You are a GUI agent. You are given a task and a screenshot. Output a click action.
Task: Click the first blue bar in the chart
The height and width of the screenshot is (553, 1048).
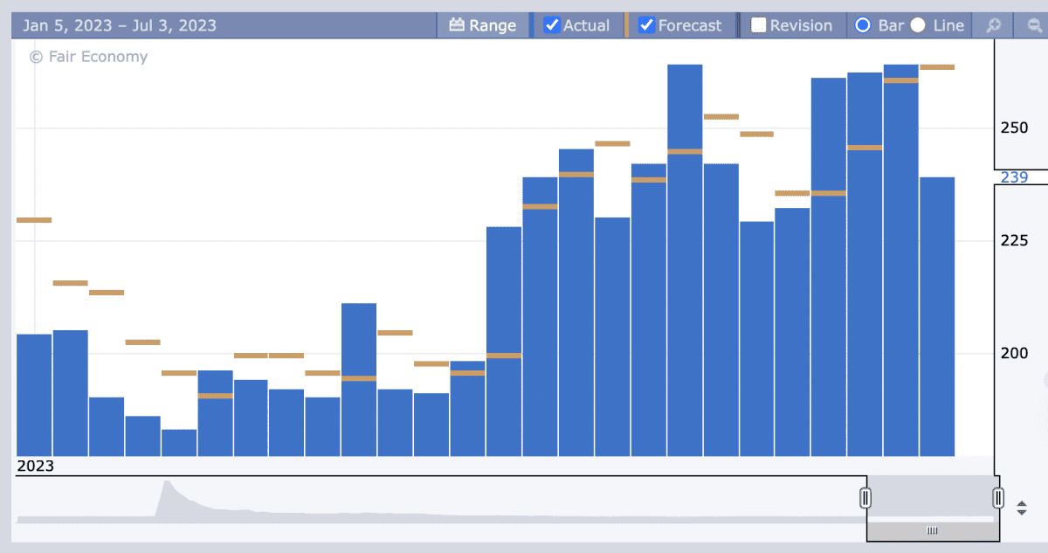click(x=34, y=395)
